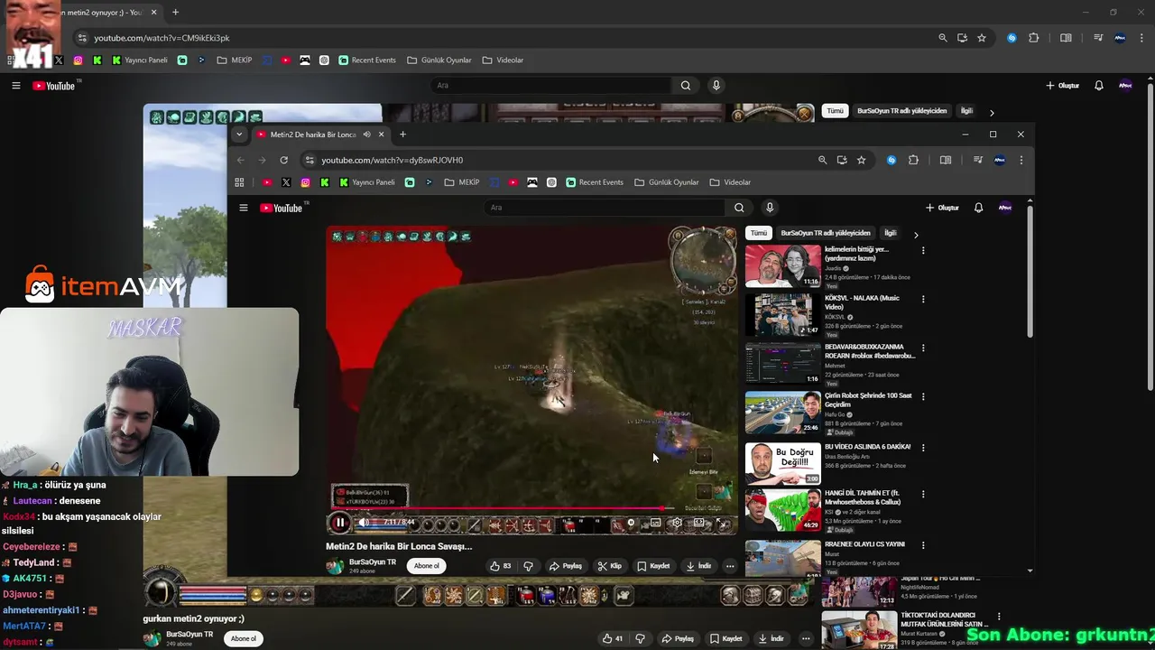
Task: Open player settings gear in front video
Action: tap(677, 523)
